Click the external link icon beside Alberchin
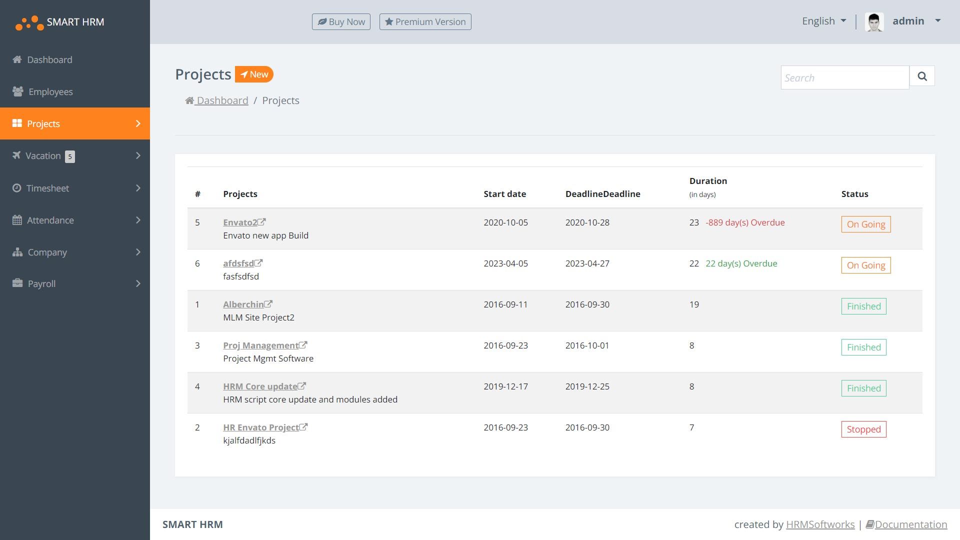 click(x=268, y=304)
